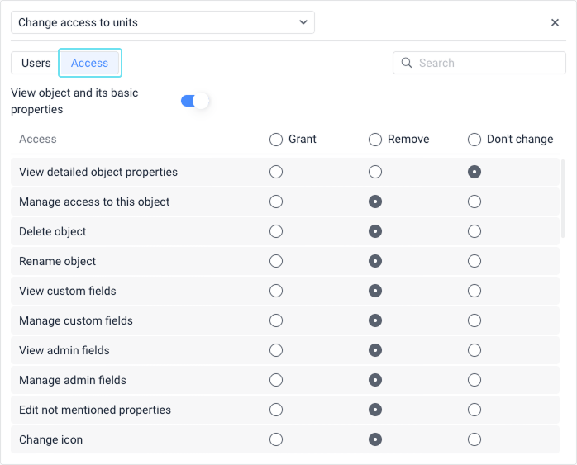The image size is (577, 465).
Task: Set 'Manage access to this object' to Don't change
Action: (474, 202)
